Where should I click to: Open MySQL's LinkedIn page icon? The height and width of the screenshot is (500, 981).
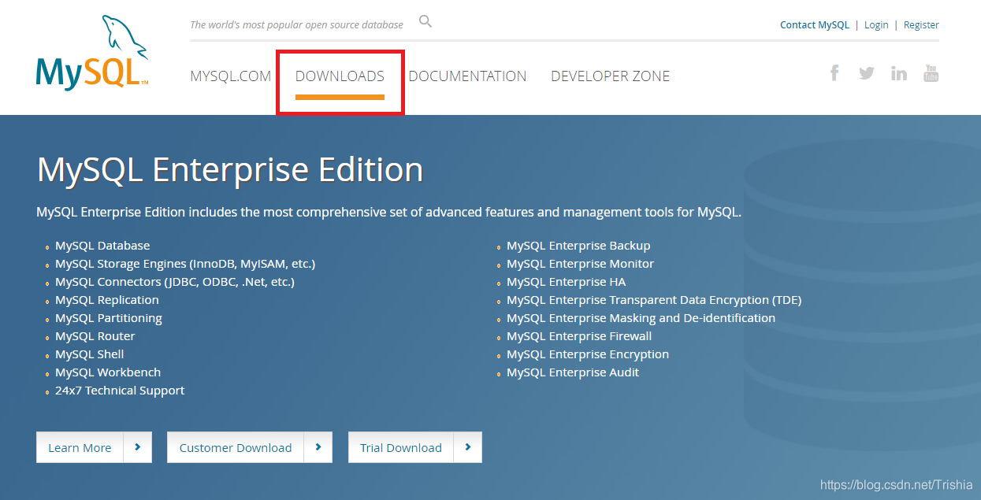tap(899, 73)
